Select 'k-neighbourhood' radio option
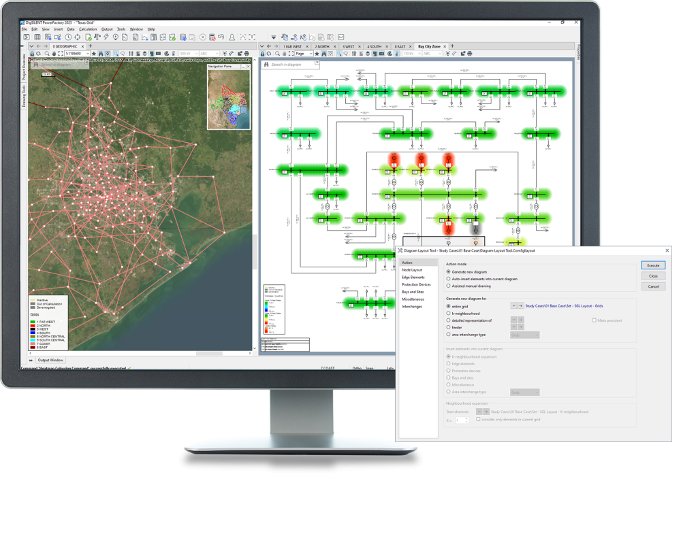The image size is (681, 536). pyautogui.click(x=449, y=313)
